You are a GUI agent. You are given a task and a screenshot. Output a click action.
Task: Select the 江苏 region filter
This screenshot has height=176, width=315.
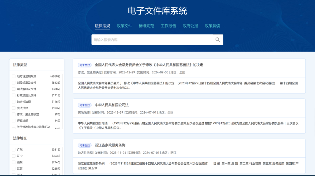pyautogui.click(x=13, y=169)
